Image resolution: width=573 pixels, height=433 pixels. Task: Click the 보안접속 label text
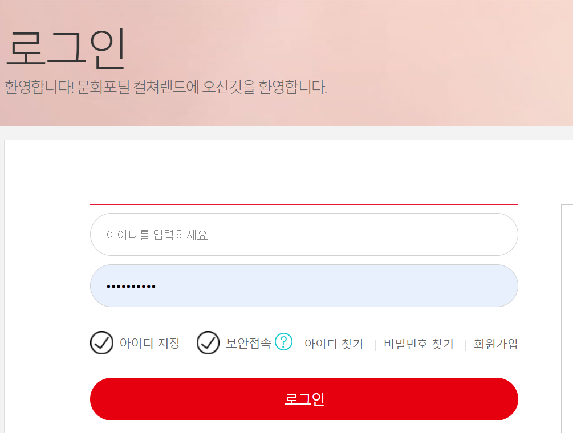tap(249, 343)
